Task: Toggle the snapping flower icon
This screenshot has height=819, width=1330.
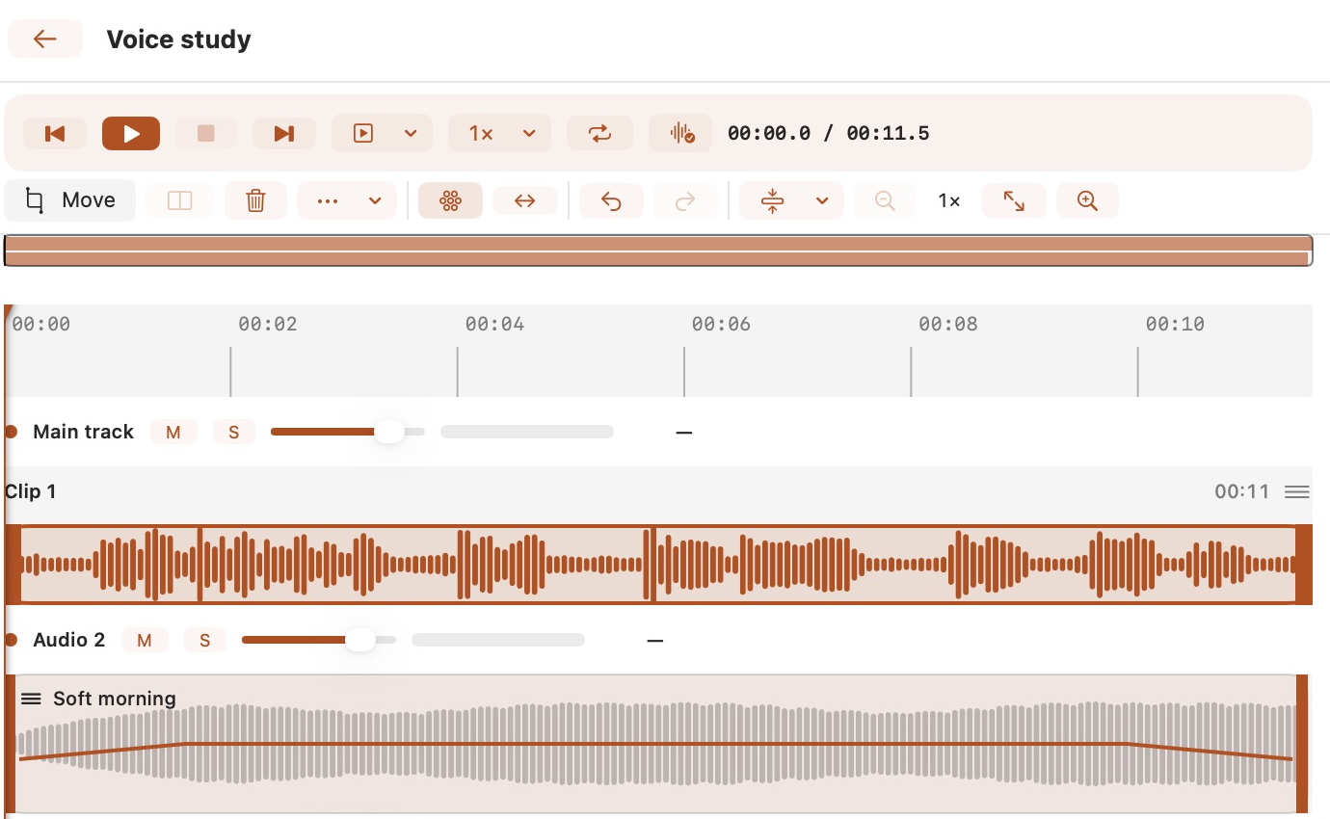Action: tap(450, 200)
